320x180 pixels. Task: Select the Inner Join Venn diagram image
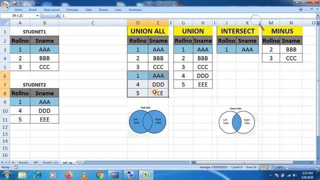tap(236, 121)
